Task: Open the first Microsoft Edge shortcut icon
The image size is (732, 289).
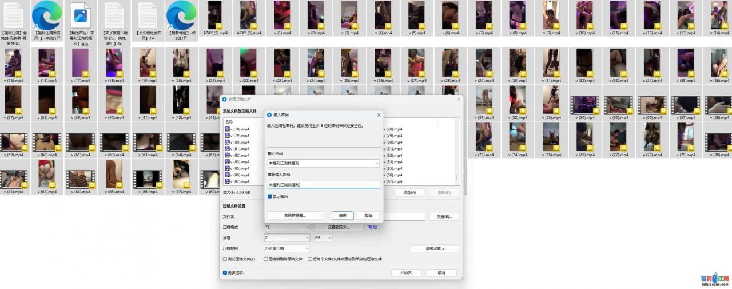Action: click(x=47, y=15)
